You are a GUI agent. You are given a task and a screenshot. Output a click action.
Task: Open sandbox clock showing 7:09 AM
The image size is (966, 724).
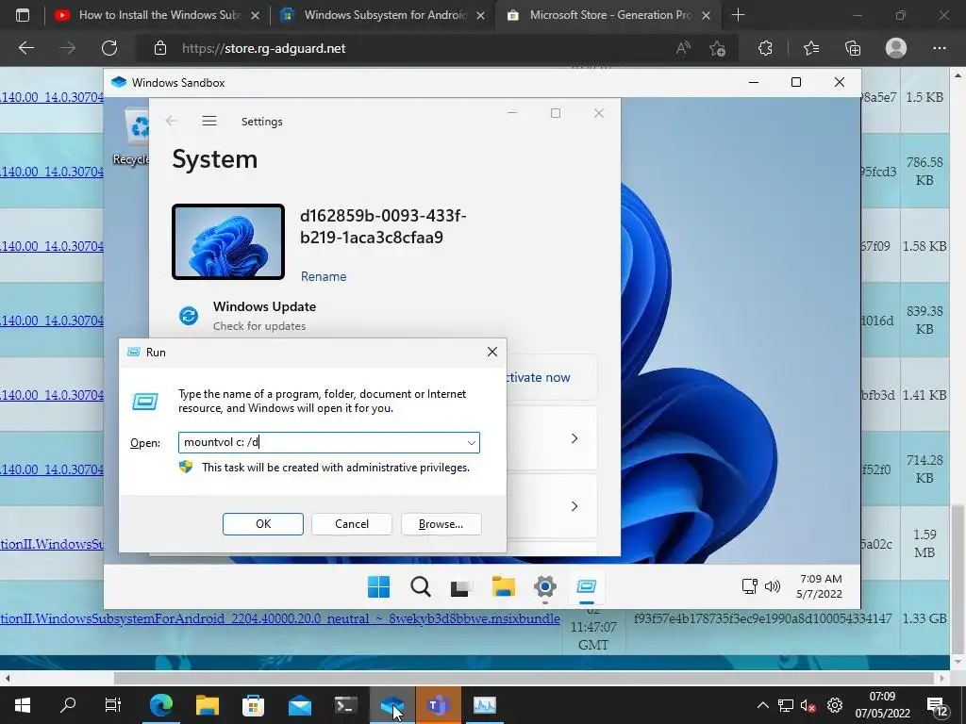pos(820,586)
